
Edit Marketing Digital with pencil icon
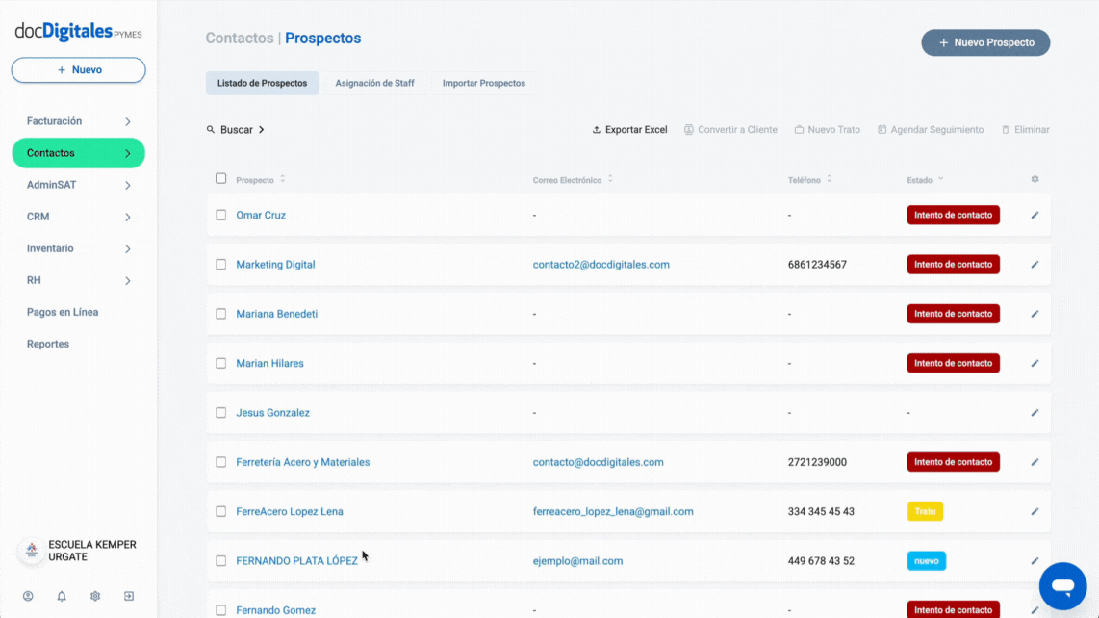[x=1035, y=265]
